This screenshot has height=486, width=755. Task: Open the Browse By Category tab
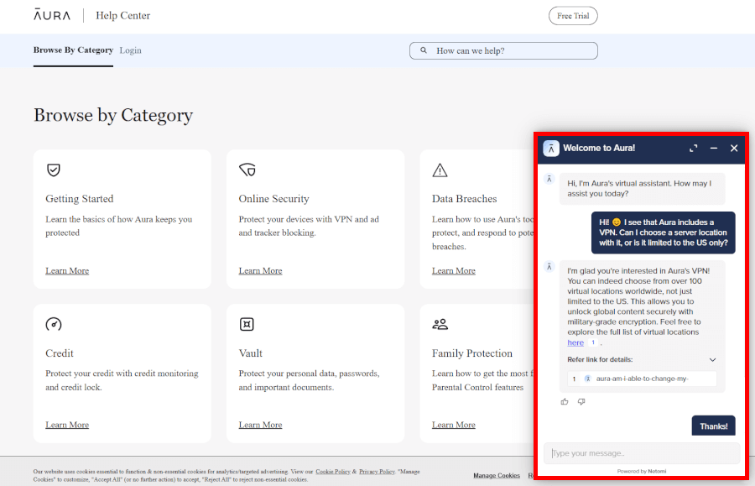coord(73,50)
